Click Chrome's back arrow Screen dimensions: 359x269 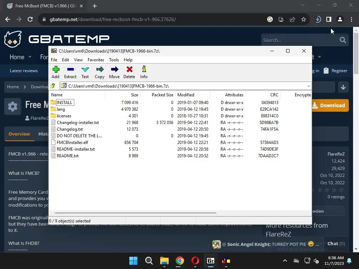(8, 19)
